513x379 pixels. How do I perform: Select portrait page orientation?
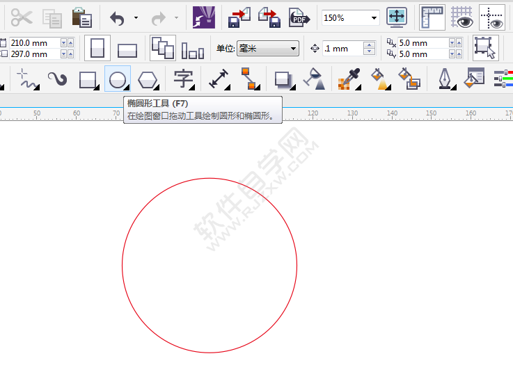[97, 48]
